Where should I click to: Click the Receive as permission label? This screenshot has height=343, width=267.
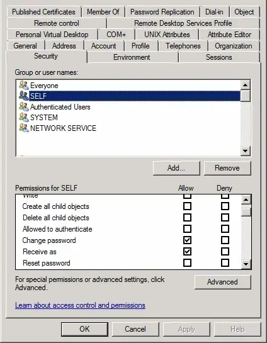point(40,252)
